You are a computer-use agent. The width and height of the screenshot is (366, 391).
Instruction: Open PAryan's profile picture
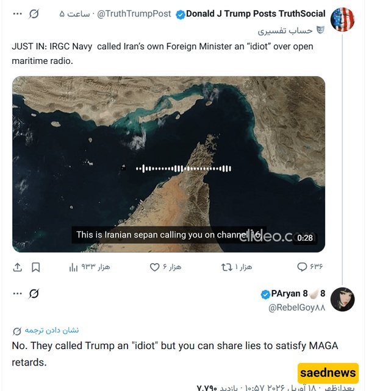click(x=342, y=300)
